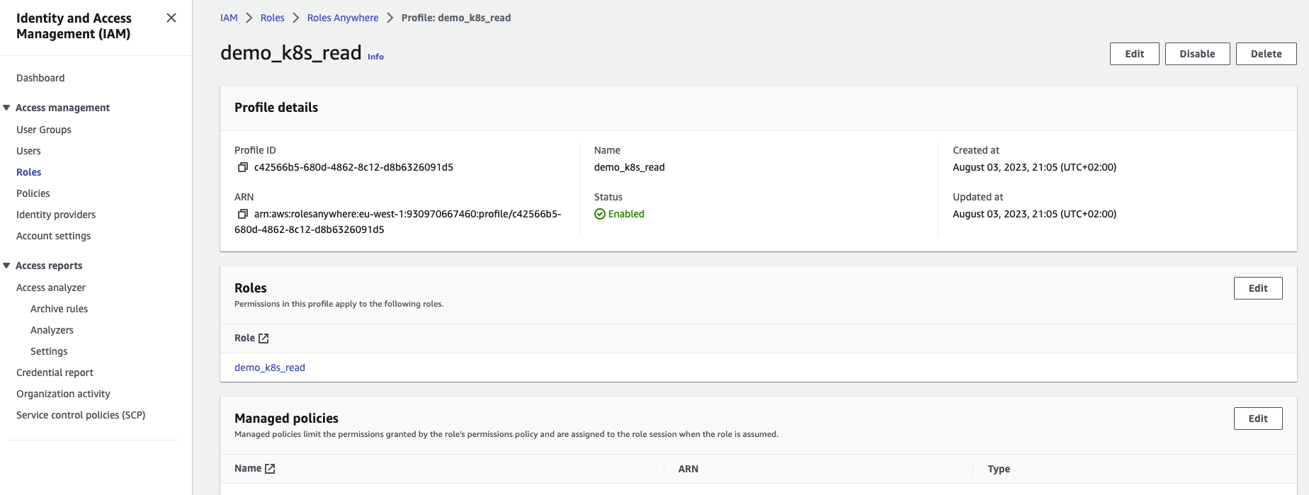This screenshot has height=495, width=1309.
Task: Open the Credential report
Action: (55, 372)
